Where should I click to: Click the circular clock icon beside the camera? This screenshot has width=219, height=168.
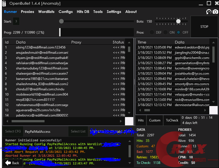point(209,12)
